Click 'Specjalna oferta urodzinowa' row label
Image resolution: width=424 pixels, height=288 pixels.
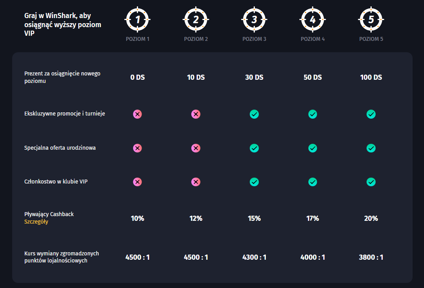tap(60, 148)
